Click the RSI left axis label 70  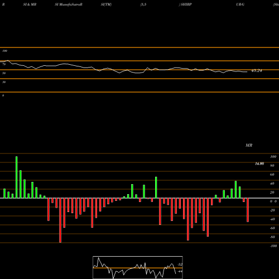(x=4, y=64)
